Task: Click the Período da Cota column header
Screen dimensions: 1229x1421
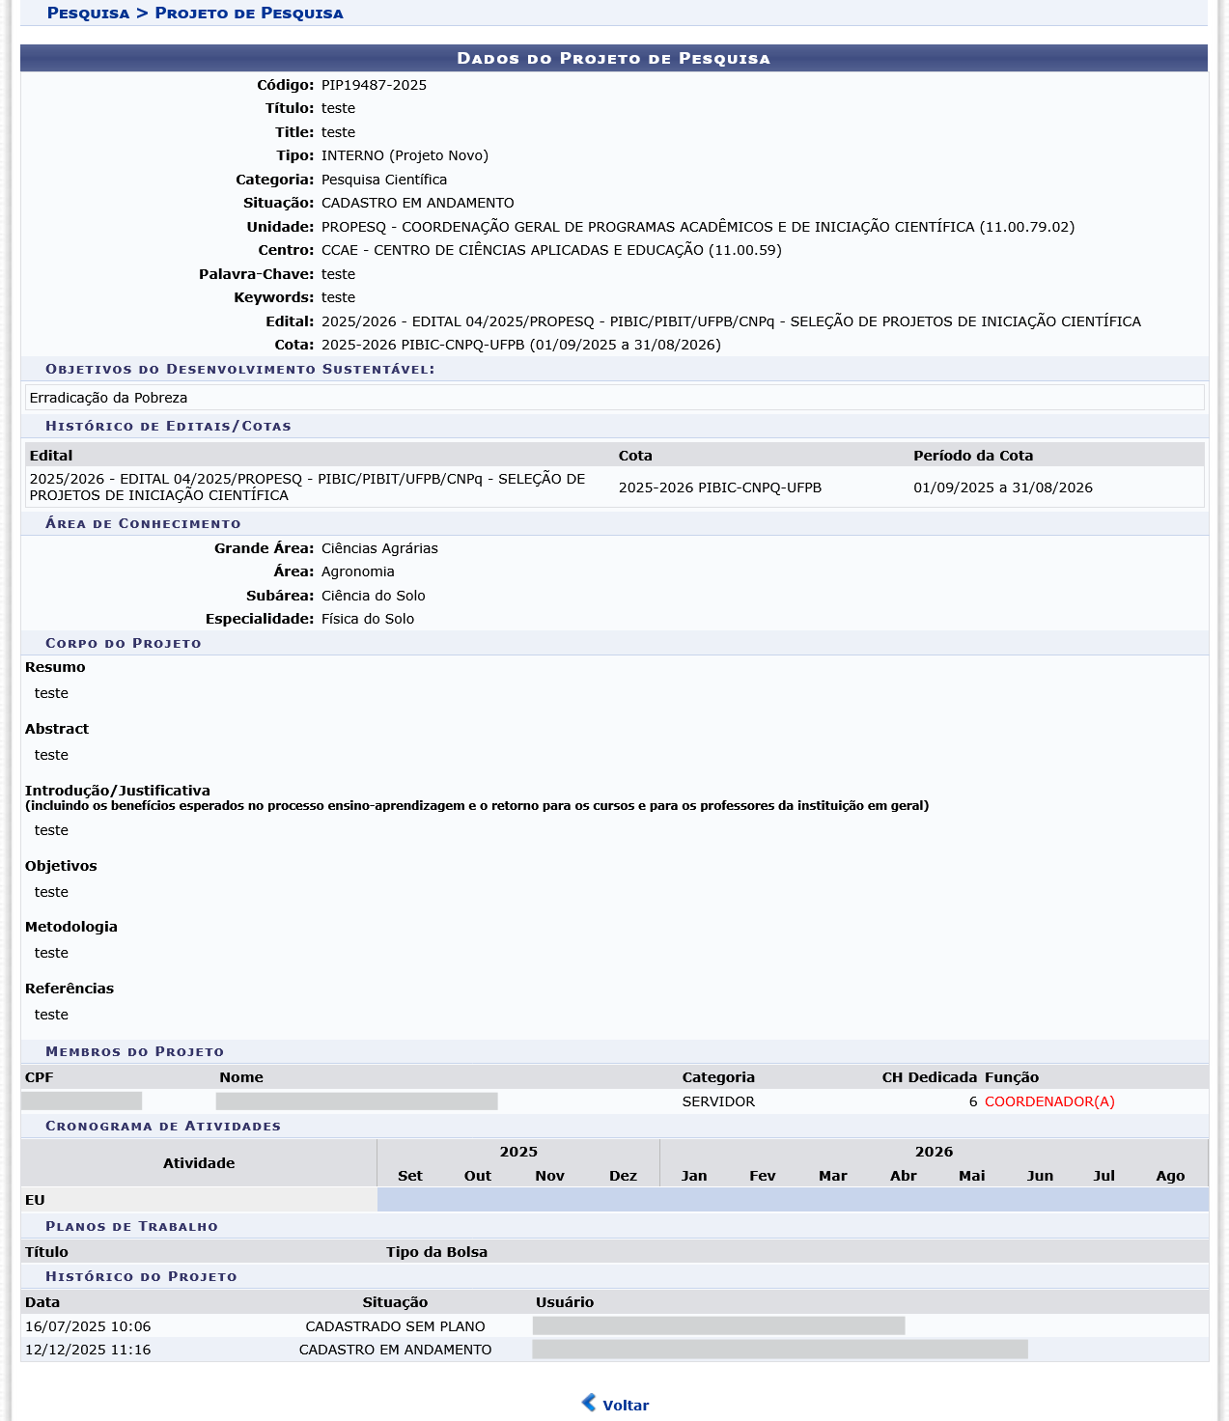Action: pos(973,456)
